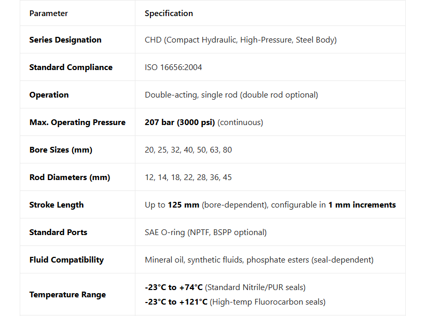427x316 pixels.
Task: Click the Standard Ports label
Action: click(58, 232)
